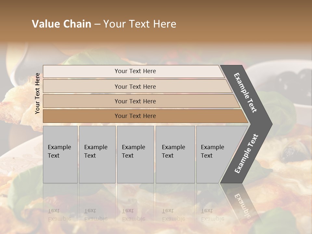The image size is (312, 234).
Task: Select the third tan "Your Text Here" bar
Action: tap(135, 101)
